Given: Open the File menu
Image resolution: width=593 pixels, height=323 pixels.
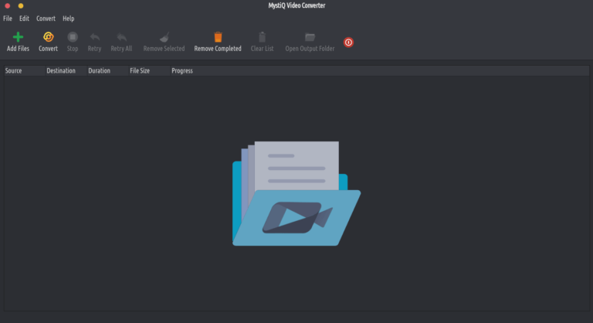Looking at the screenshot, I should coord(8,18).
